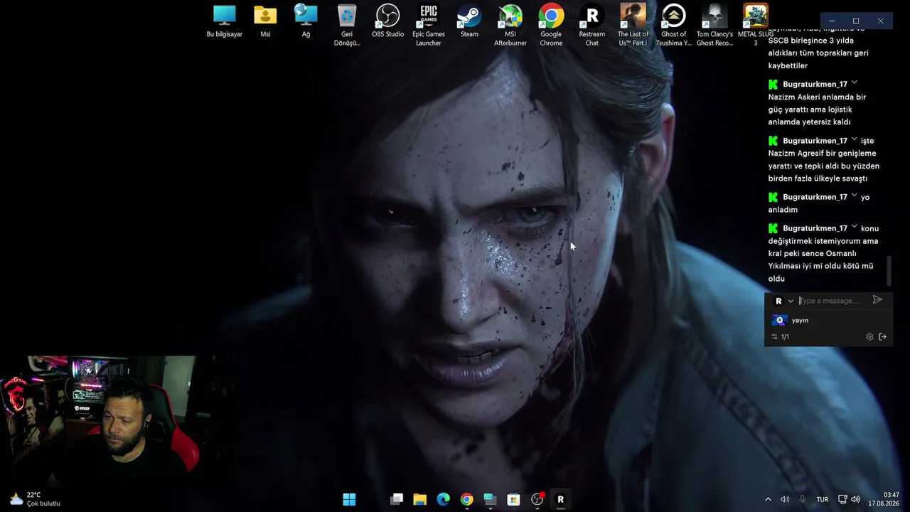Open the keyboard-and-screen app in the taskbar
910x512 pixels.
coord(490,499)
